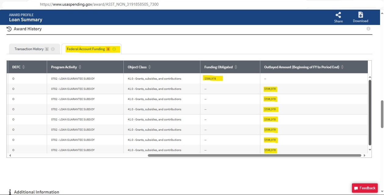The width and height of the screenshot is (384, 195).
Task: Click the Funding Obligated column header label
Action: coord(219,67)
